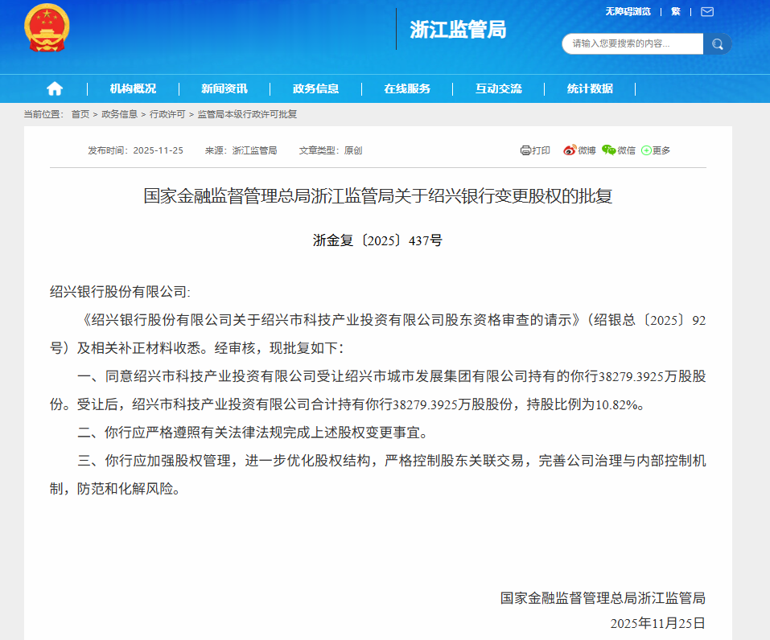Click the printer icon
Viewport: 770px width, 640px height.
click(525, 150)
